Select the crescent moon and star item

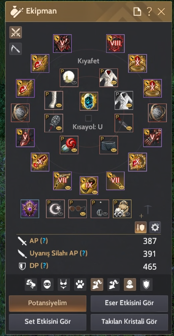[x=55, y=209]
